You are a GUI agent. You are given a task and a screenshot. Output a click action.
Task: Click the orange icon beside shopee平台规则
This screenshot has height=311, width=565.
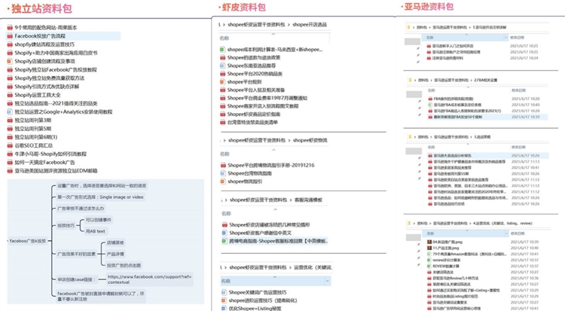[x=223, y=82]
